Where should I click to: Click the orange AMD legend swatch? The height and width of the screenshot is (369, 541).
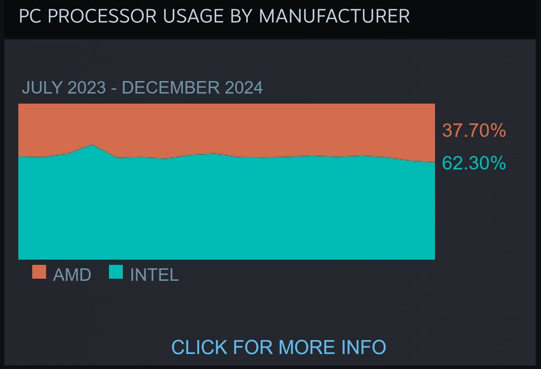39,272
